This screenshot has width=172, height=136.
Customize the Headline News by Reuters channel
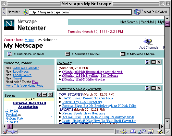tap(148, 88)
